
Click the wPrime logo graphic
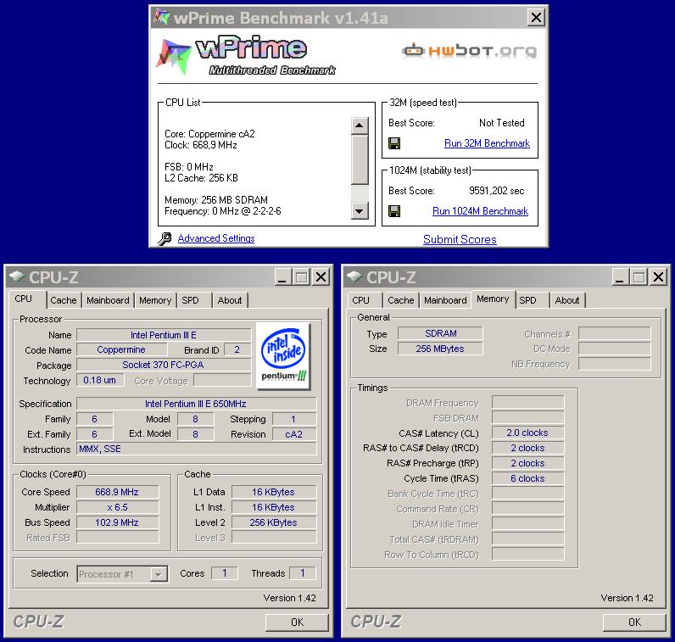click(x=245, y=56)
